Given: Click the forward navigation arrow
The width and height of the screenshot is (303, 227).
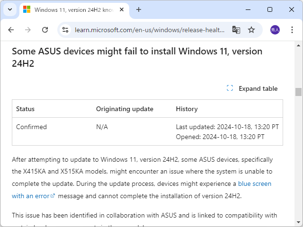Looking at the screenshot, I should click(x=28, y=30).
